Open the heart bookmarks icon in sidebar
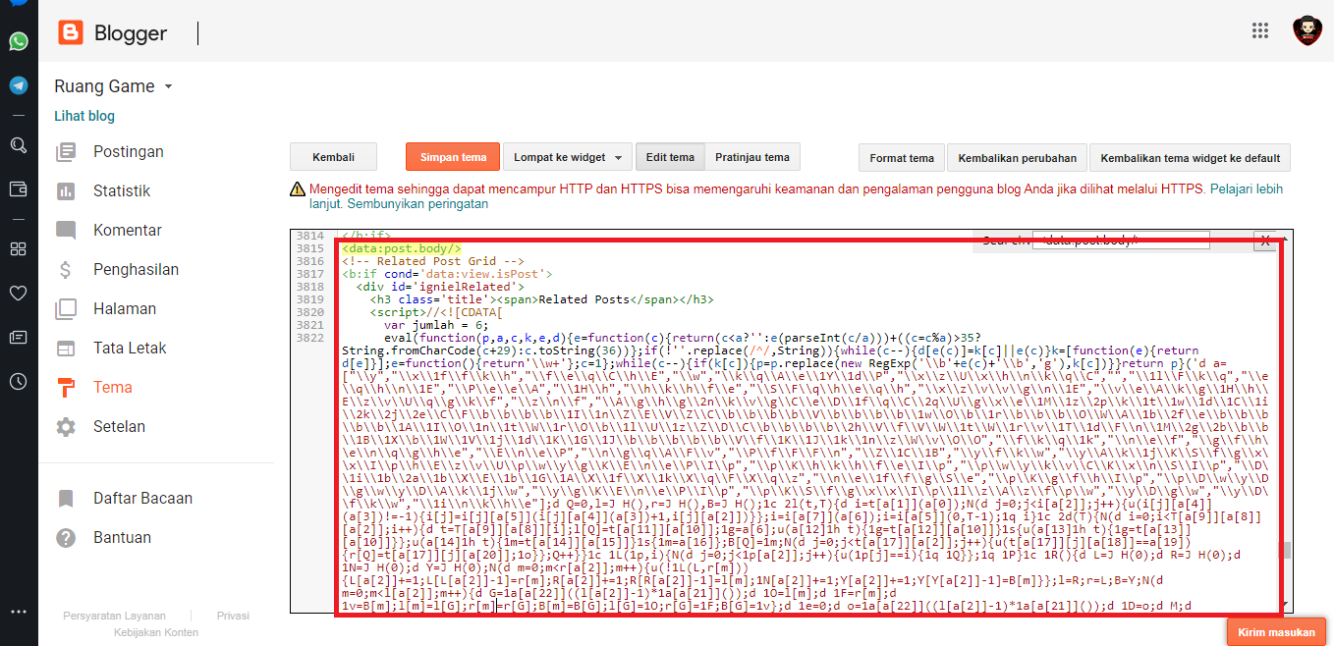Image resolution: width=1334 pixels, height=646 pixels. click(x=19, y=293)
